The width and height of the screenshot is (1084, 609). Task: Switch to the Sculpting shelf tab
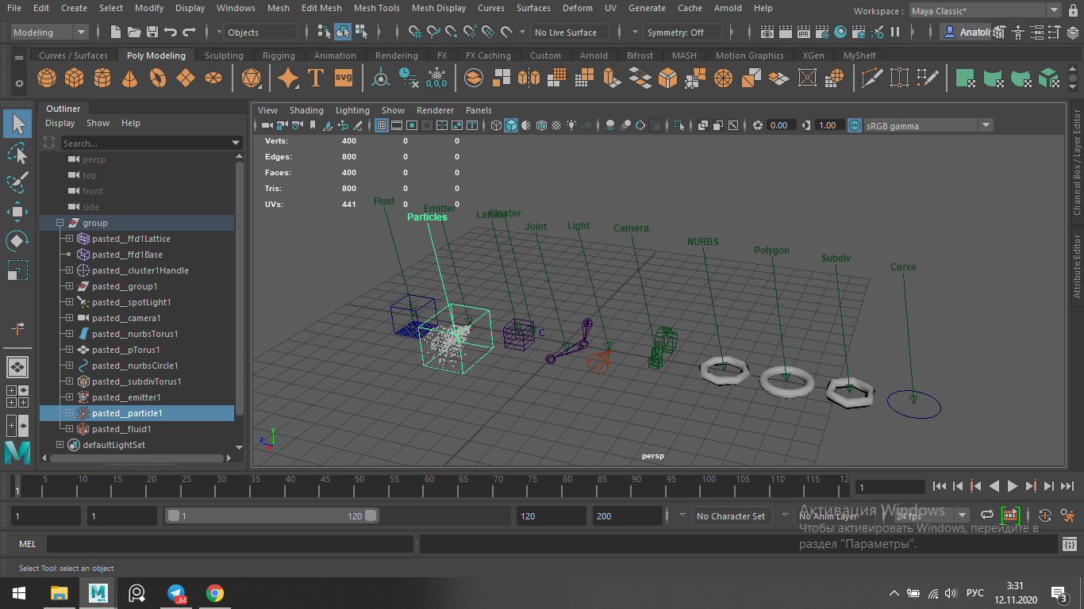coord(224,56)
